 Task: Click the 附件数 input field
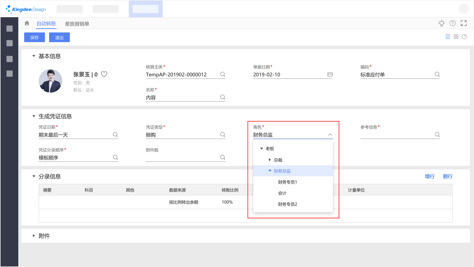click(182, 157)
